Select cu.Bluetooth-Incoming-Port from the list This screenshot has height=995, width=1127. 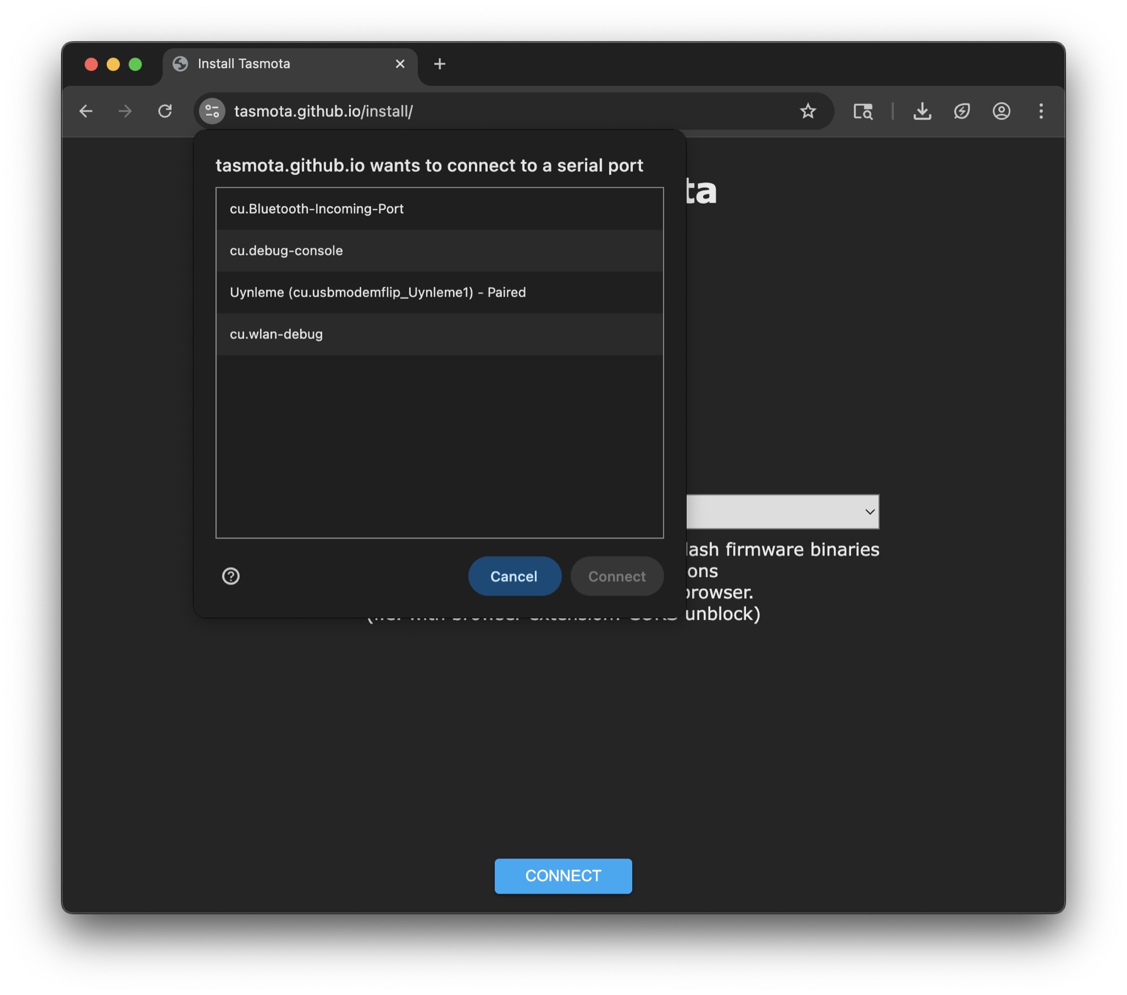[x=439, y=209]
